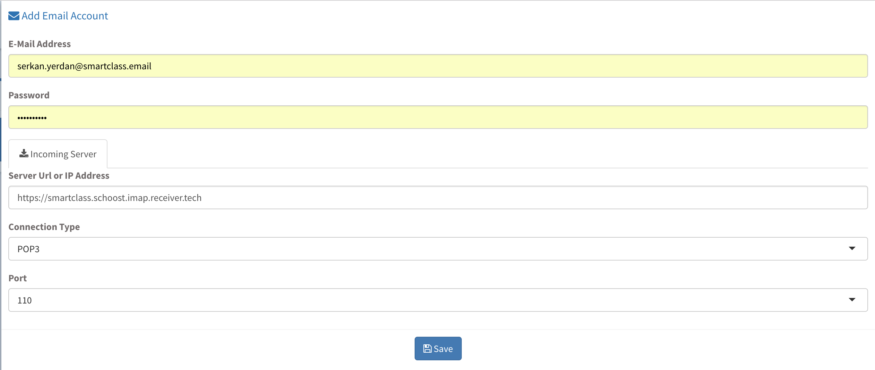Click the E-Mail Address label
875x370 pixels.
tap(40, 44)
